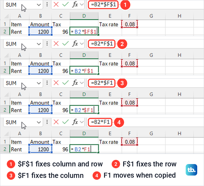The height and width of the screenshot is (186, 204).
Task: Select column F header in the =B2*$F1 sheet
Action: (129, 94)
